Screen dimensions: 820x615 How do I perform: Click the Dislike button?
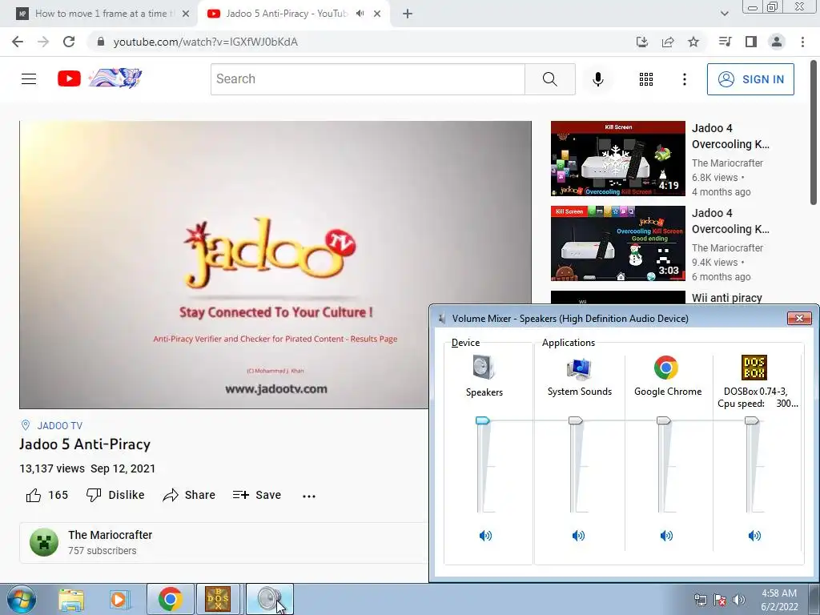pos(115,495)
